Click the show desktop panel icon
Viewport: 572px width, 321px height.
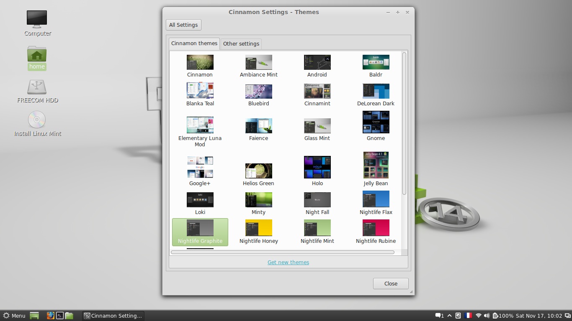tap(34, 316)
